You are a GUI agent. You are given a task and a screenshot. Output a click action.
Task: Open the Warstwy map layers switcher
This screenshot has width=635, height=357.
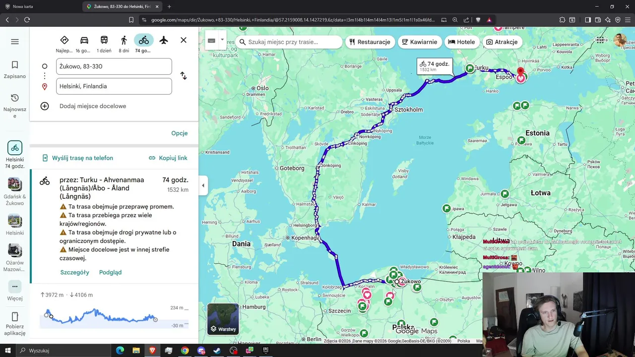click(x=223, y=319)
